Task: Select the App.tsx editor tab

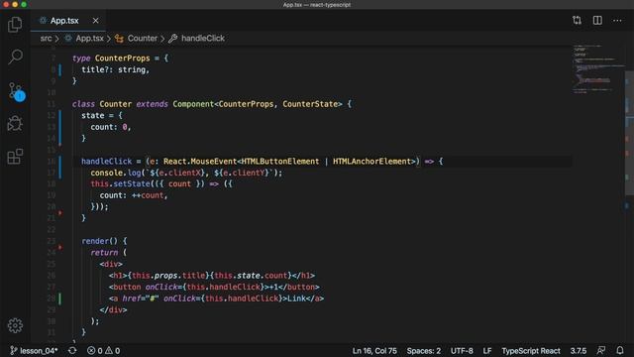Action: (x=68, y=20)
